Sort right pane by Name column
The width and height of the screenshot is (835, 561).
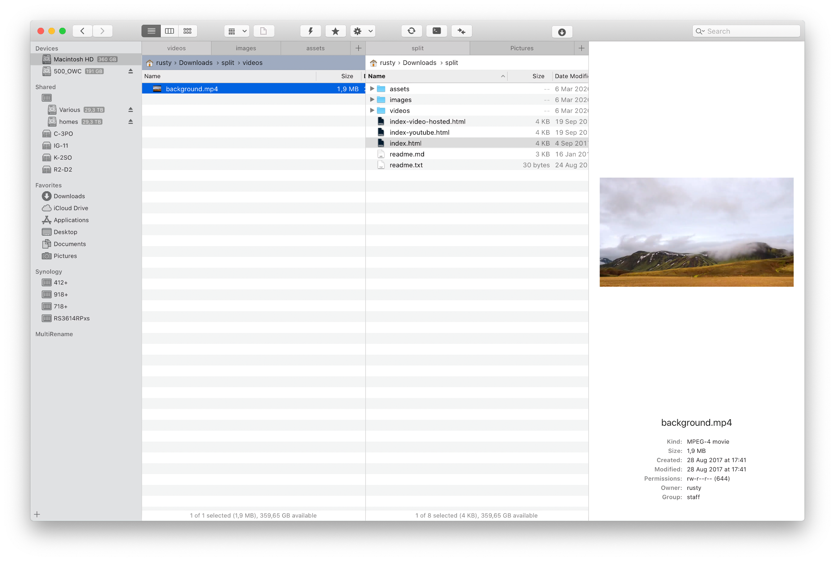pyautogui.click(x=436, y=76)
